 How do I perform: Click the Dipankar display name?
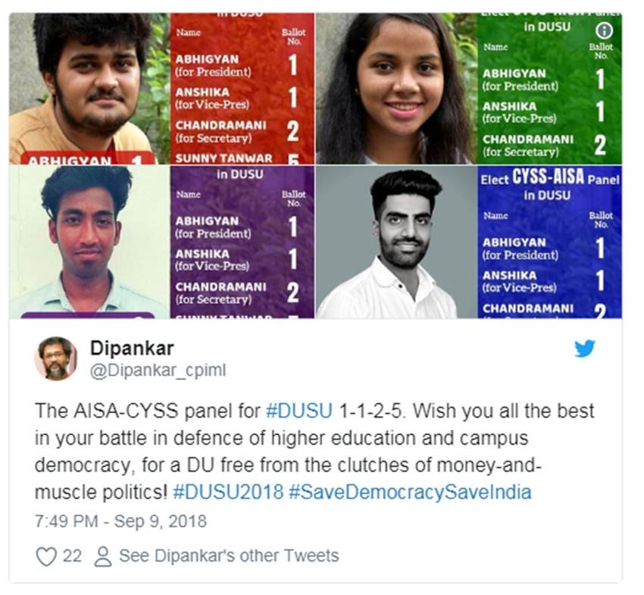tap(132, 348)
